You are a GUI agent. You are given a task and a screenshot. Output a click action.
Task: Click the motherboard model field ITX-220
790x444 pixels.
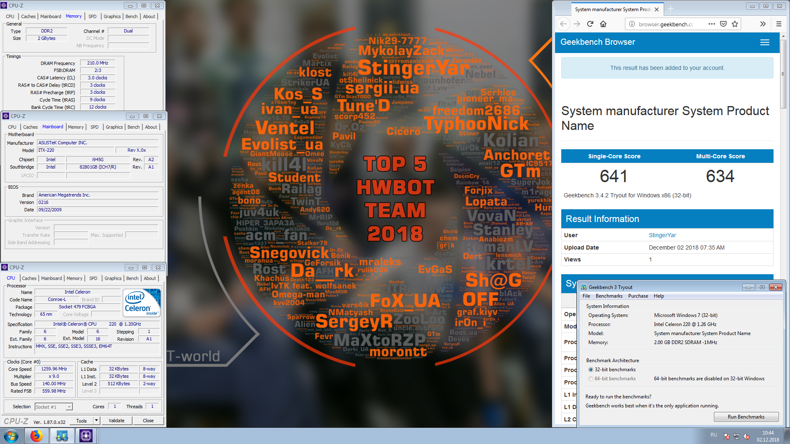pyautogui.click(x=76, y=150)
